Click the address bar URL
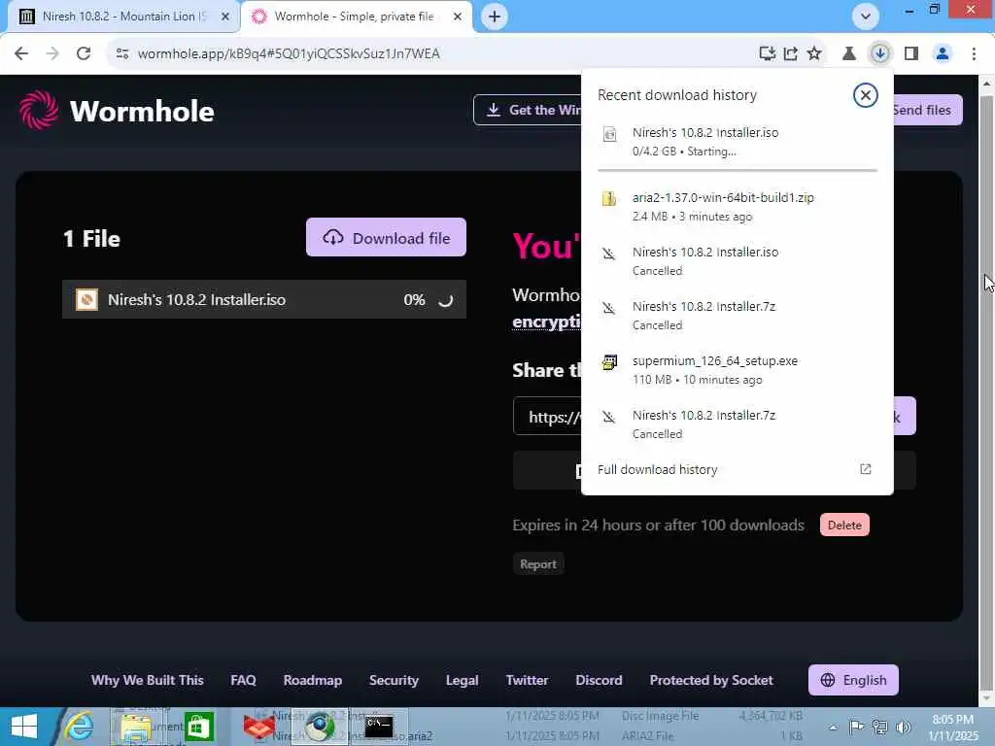The height and width of the screenshot is (746, 995). click(289, 53)
